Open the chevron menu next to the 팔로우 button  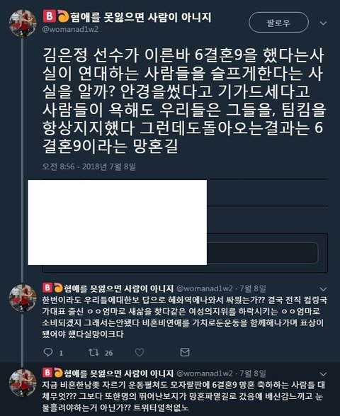point(323,23)
